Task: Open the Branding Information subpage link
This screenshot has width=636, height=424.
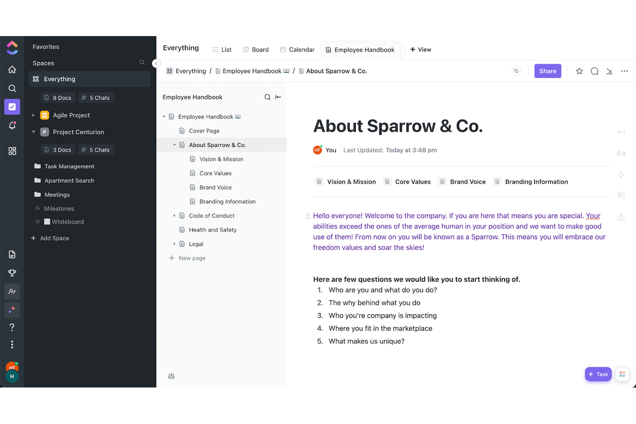Action: click(x=531, y=182)
